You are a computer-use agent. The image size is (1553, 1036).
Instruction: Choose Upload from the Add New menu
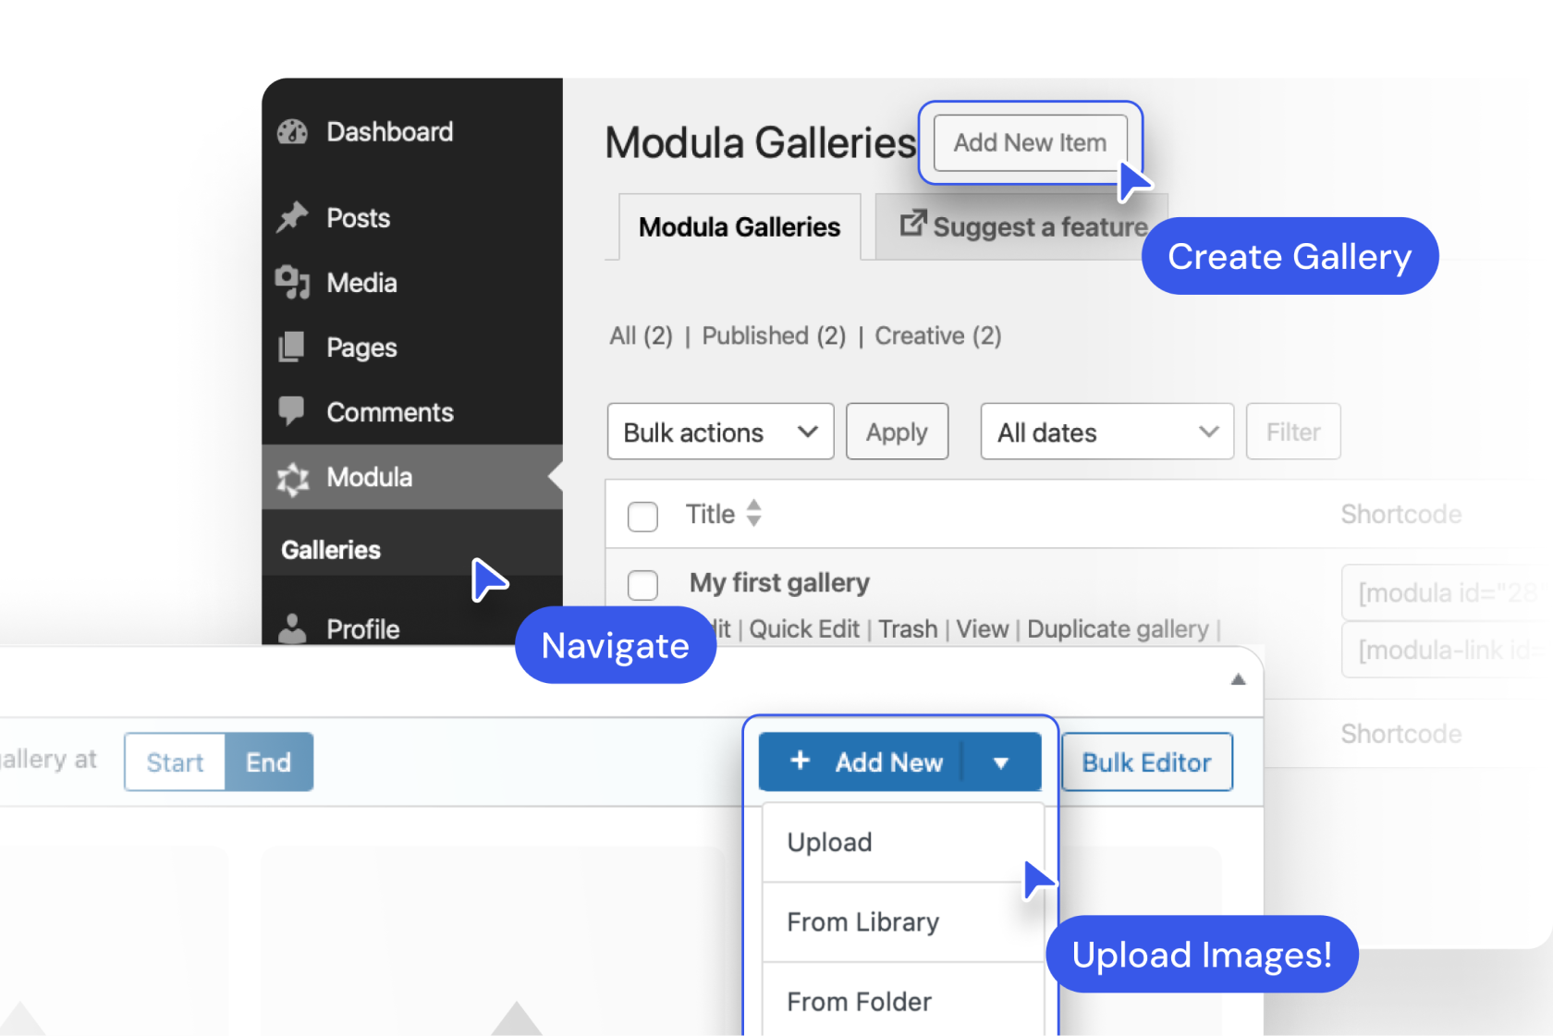pyautogui.click(x=829, y=842)
